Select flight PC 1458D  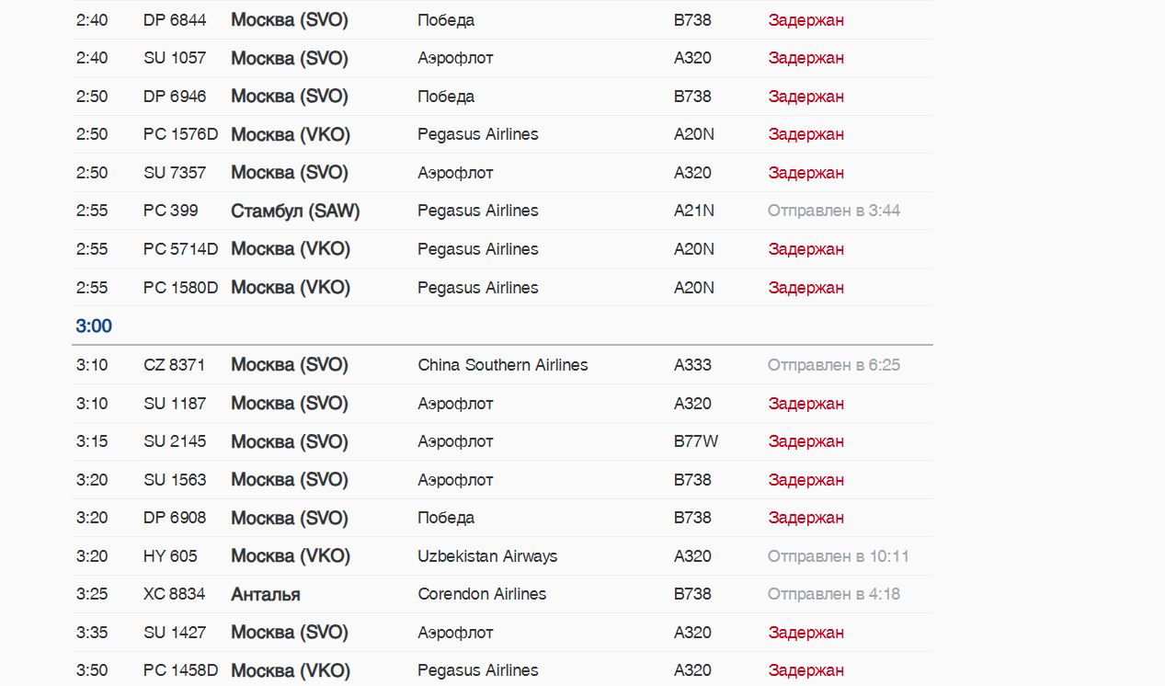point(180,670)
